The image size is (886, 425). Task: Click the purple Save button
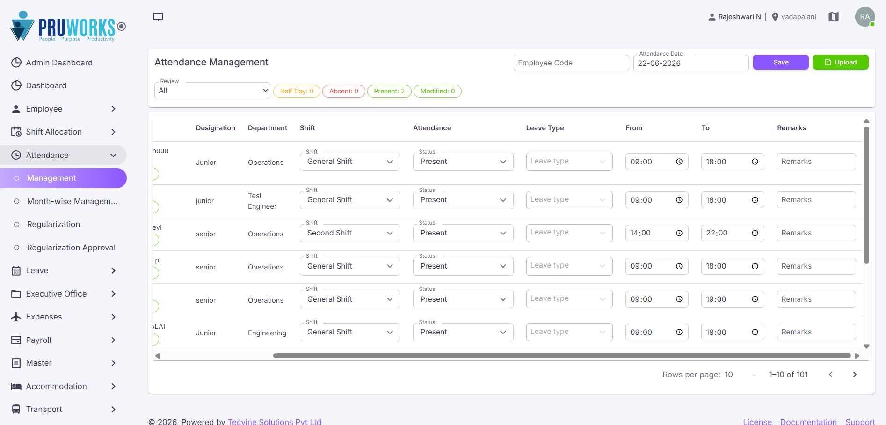coord(781,62)
